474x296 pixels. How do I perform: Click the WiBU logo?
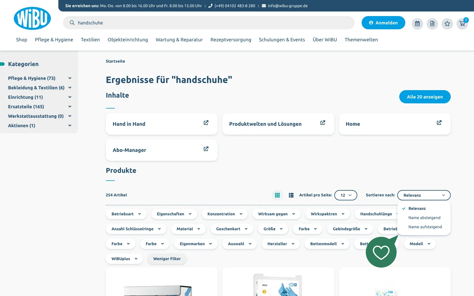[32, 18]
